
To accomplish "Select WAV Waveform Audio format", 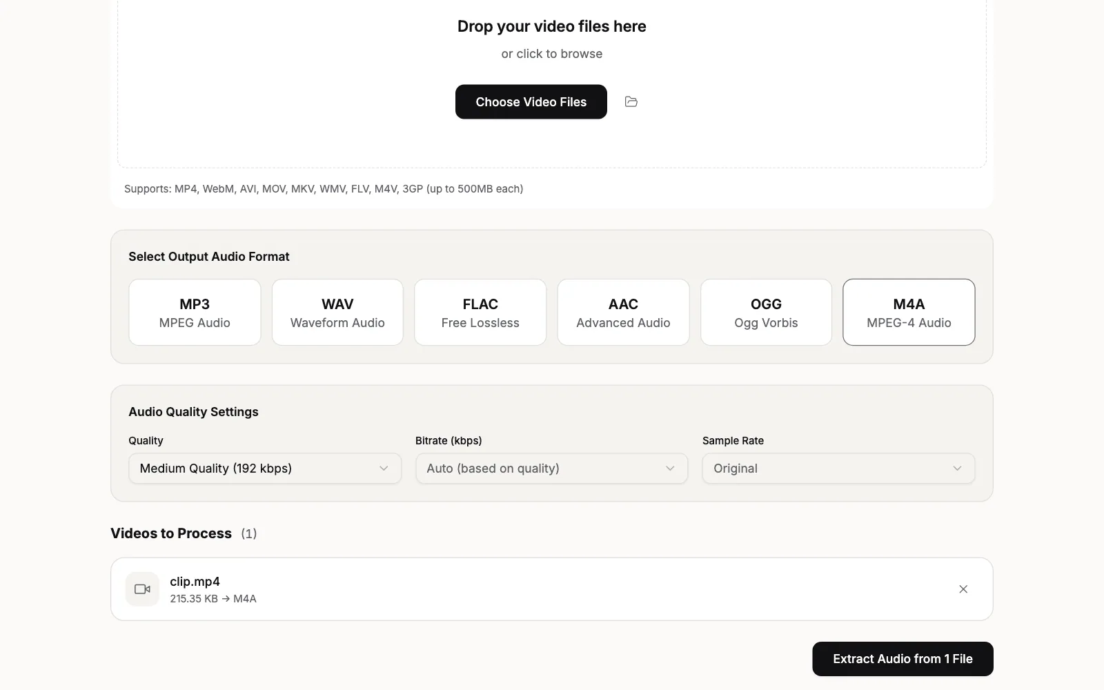I will (337, 312).
